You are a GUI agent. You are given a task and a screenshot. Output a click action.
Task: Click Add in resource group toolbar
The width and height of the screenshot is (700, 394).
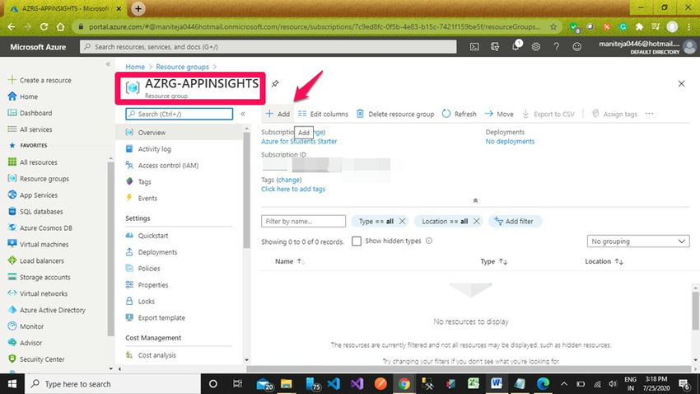click(278, 114)
